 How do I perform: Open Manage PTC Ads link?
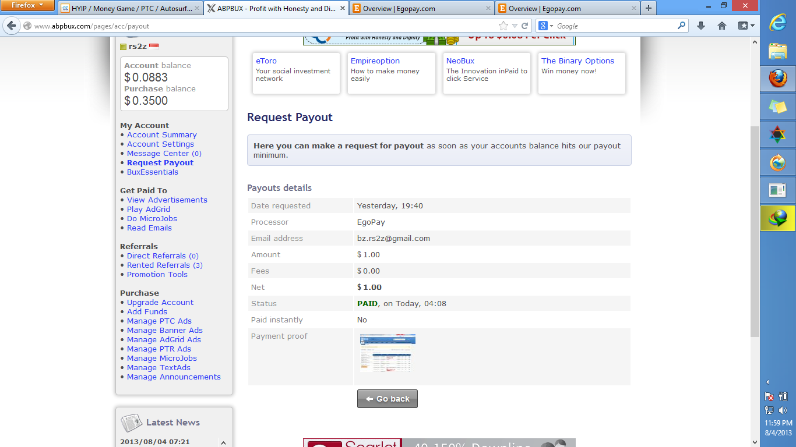(159, 321)
